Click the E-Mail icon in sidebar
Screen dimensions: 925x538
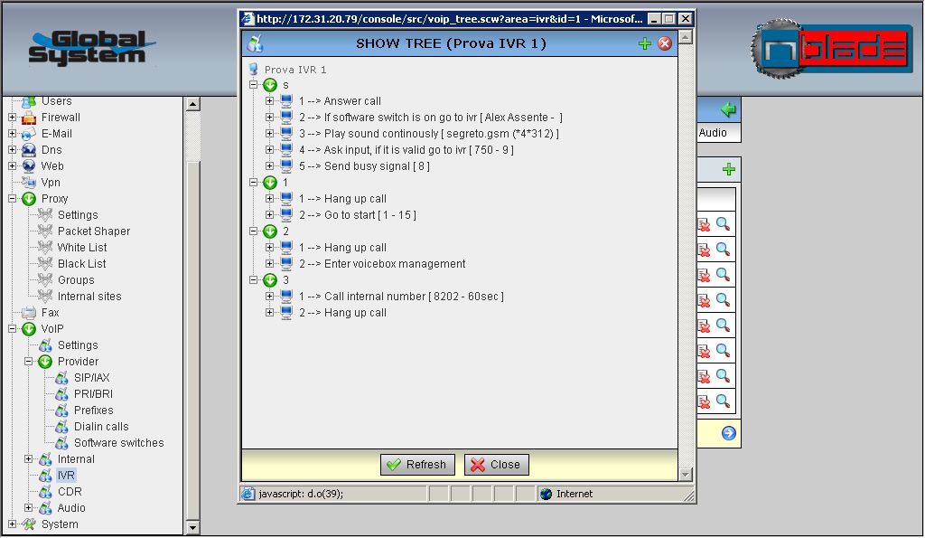click(x=29, y=134)
